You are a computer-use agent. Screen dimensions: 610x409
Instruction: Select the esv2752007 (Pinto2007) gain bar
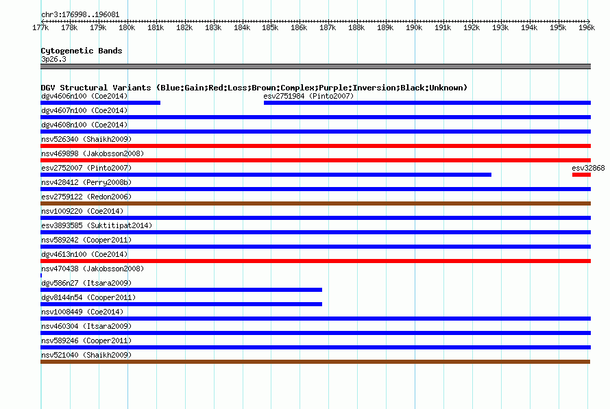tap(266, 175)
